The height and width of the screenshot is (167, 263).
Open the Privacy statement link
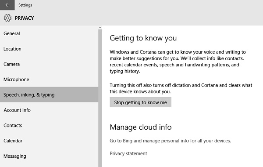click(128, 153)
